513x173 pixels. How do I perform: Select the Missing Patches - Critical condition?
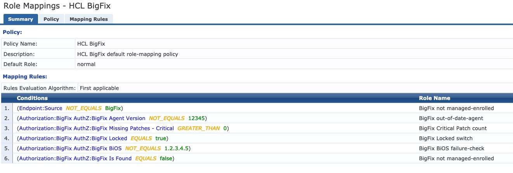coord(123,128)
